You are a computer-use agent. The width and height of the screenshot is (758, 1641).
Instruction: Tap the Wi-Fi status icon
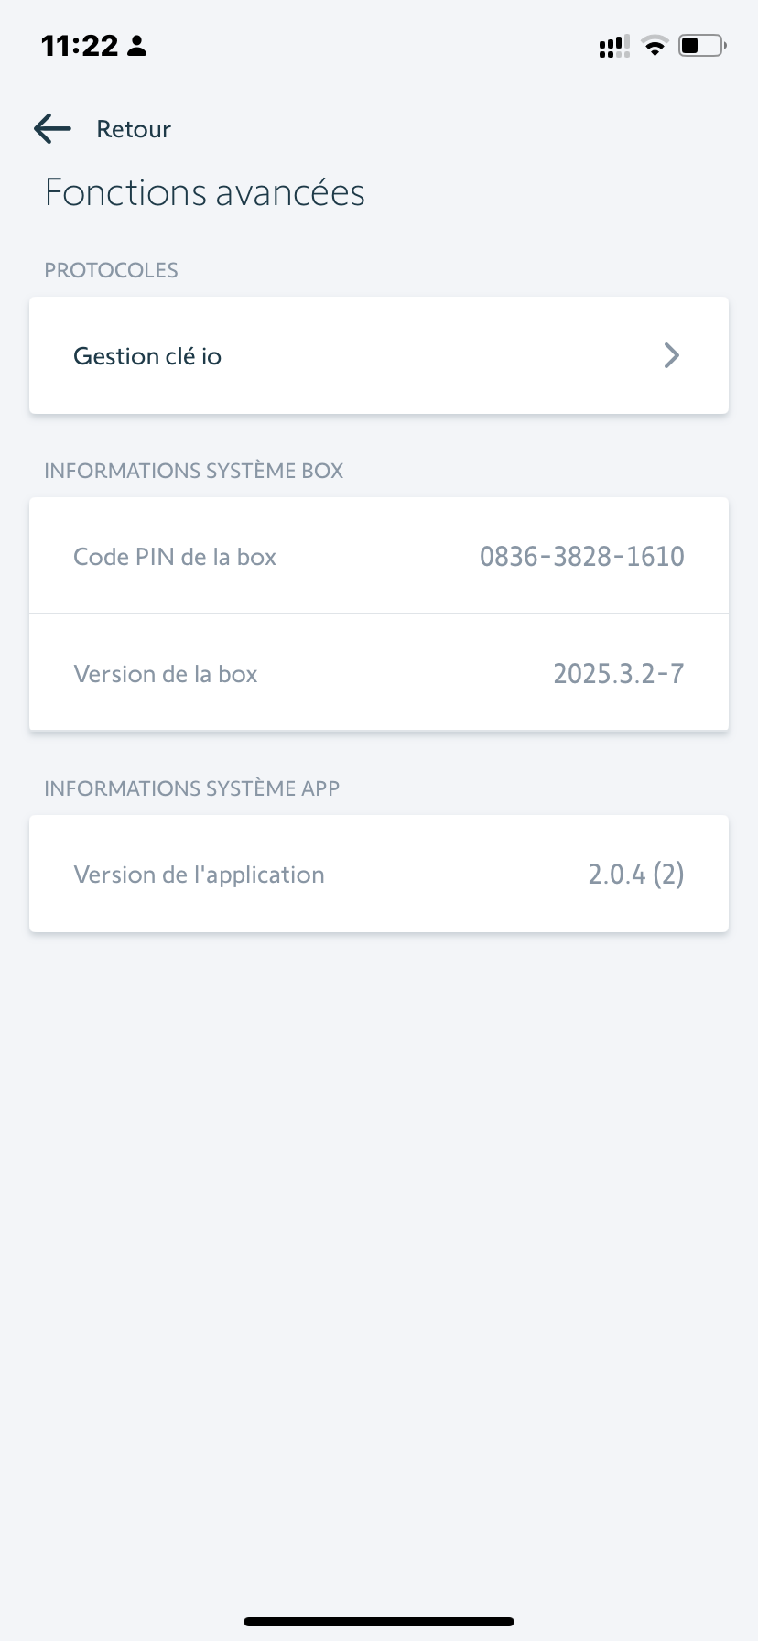pyautogui.click(x=655, y=46)
